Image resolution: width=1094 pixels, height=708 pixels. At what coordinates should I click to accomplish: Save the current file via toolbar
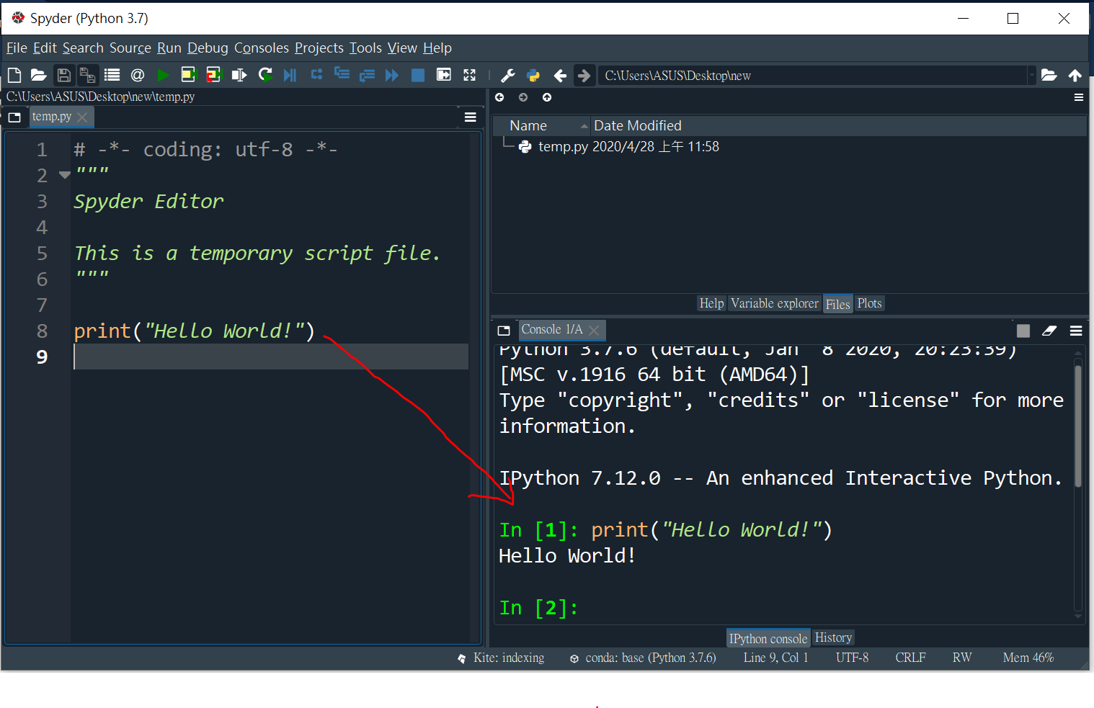pos(64,75)
